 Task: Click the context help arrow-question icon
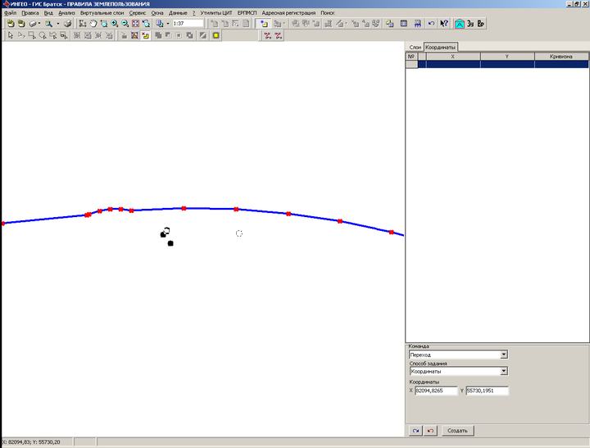tap(444, 24)
